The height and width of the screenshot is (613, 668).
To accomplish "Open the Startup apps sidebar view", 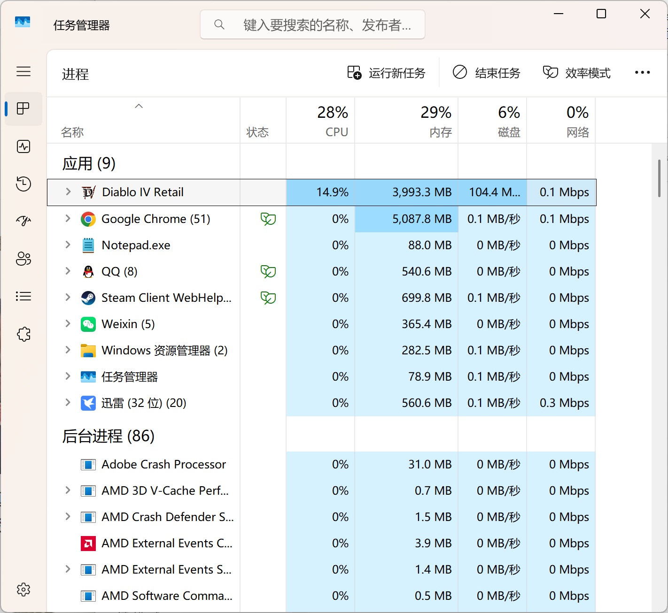I will click(23, 221).
